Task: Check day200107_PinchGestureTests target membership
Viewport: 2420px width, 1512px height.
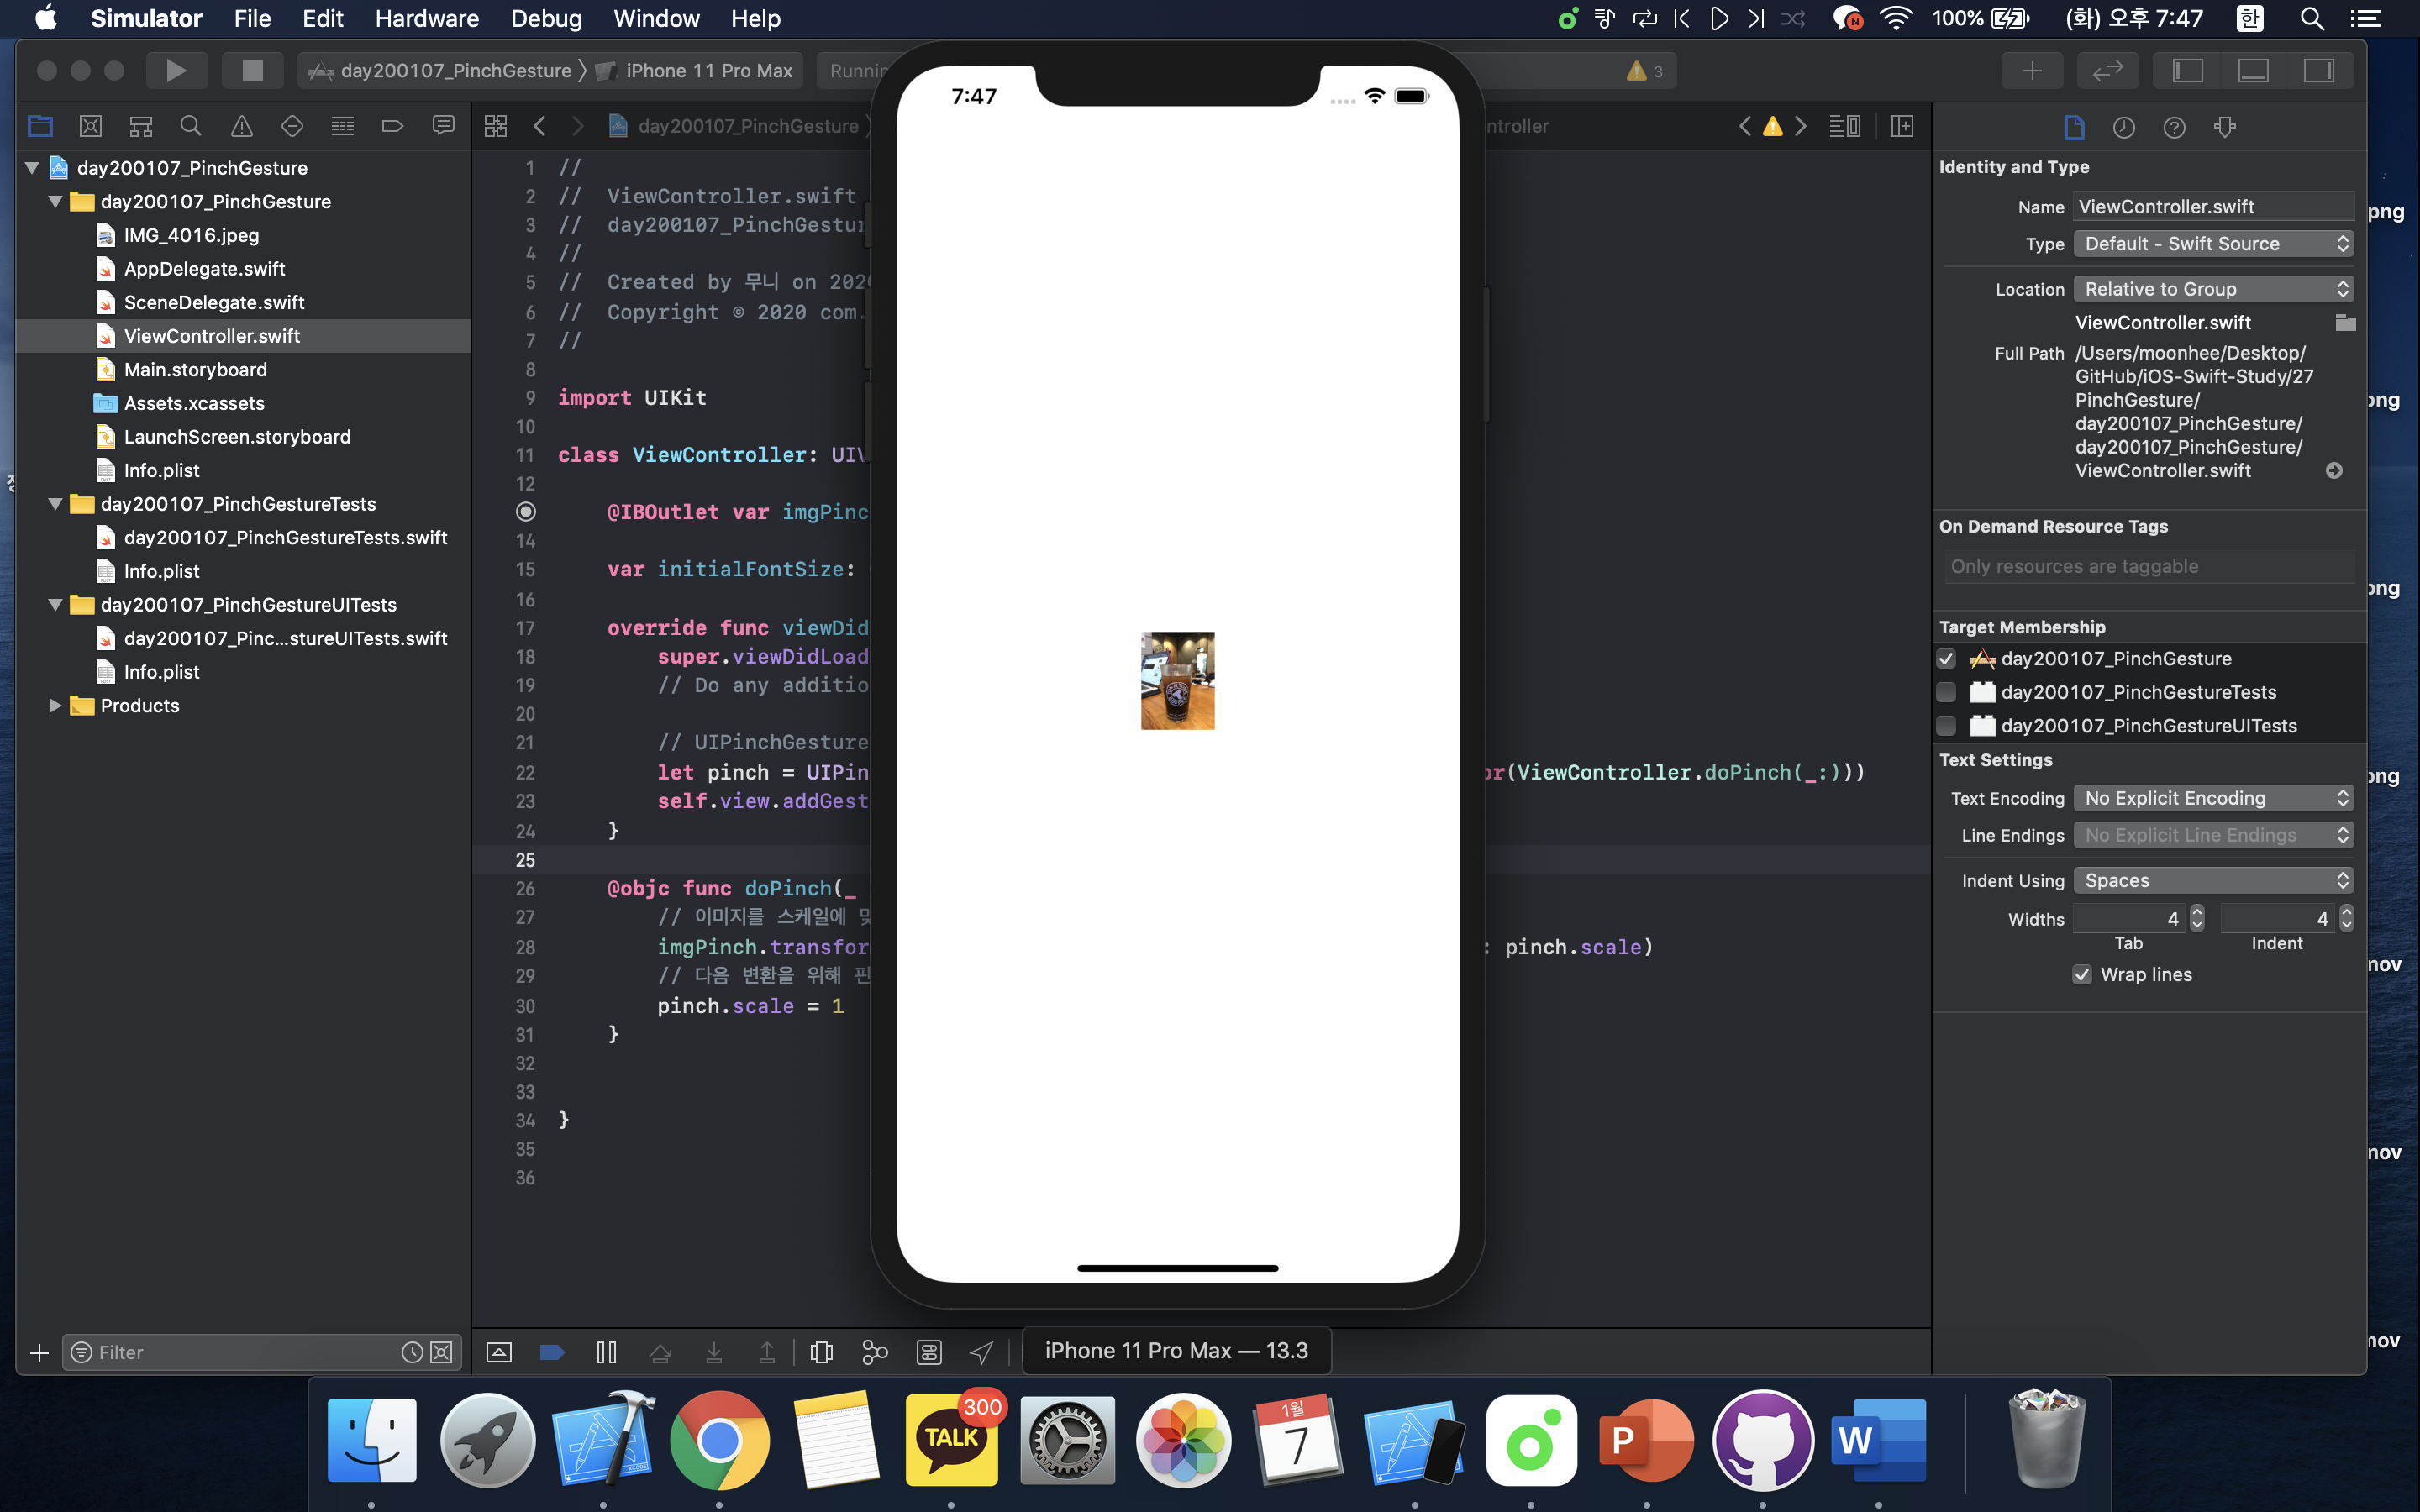Action: pyautogui.click(x=1946, y=692)
